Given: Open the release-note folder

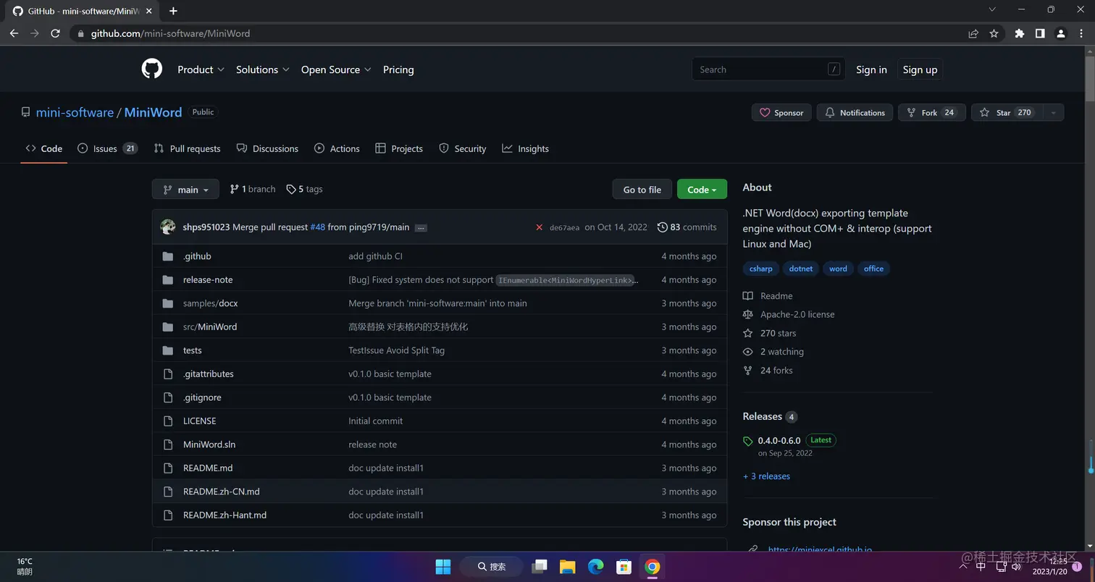Looking at the screenshot, I should (x=208, y=279).
